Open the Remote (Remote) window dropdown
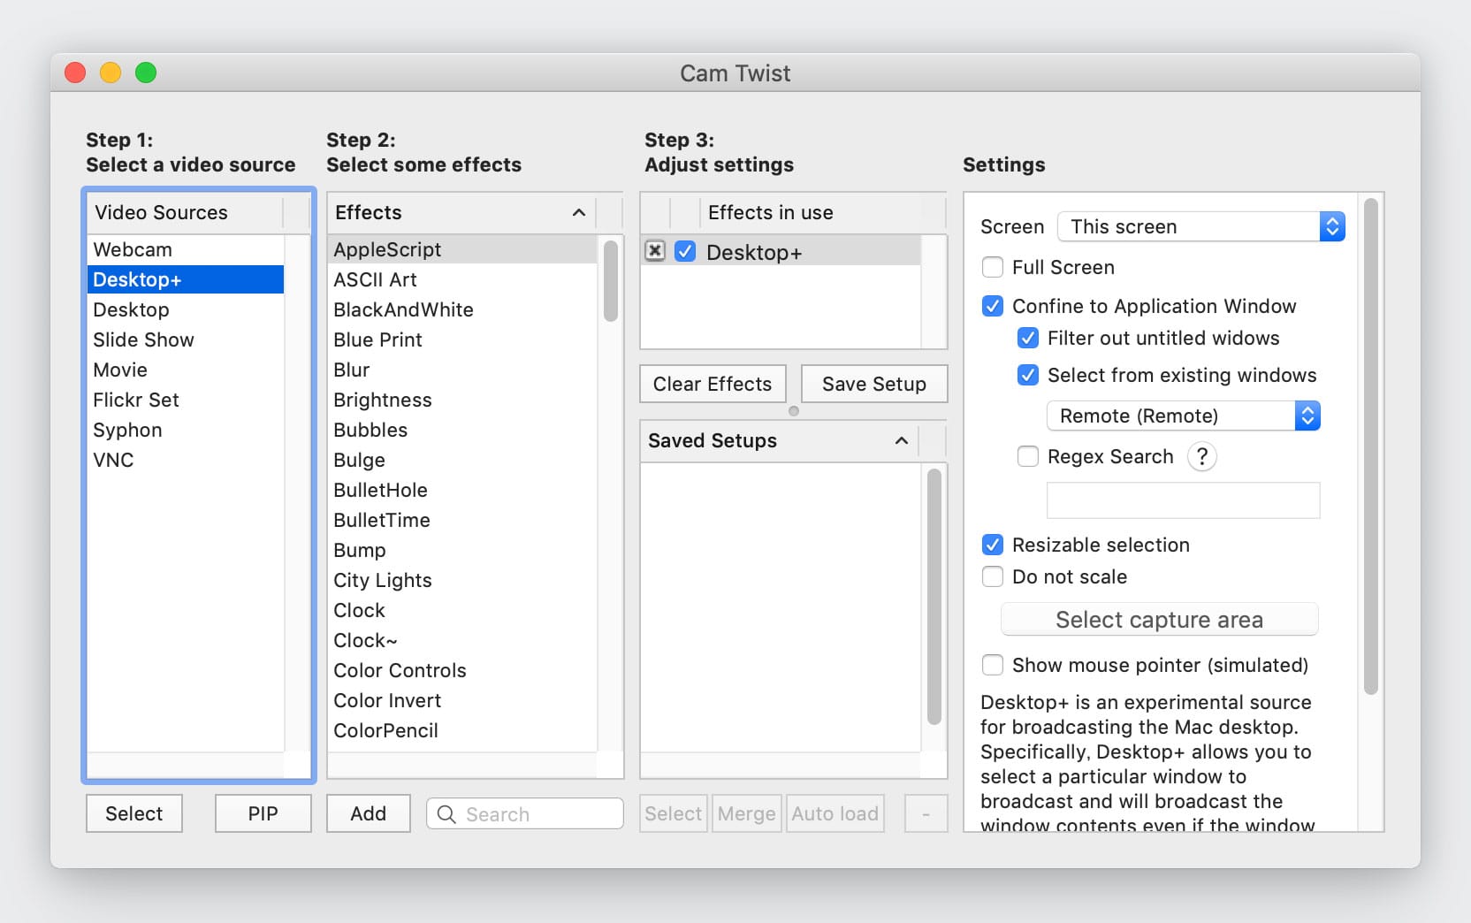 pos(1183,416)
